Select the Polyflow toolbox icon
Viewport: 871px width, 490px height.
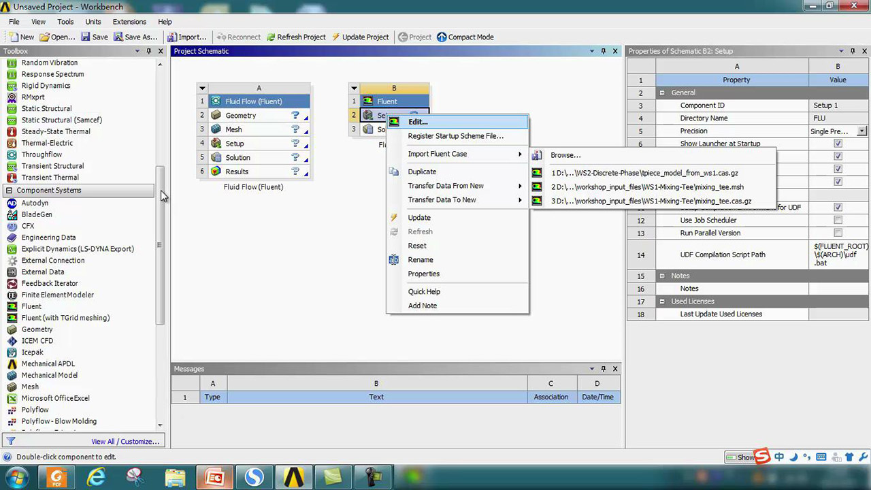[12, 410]
